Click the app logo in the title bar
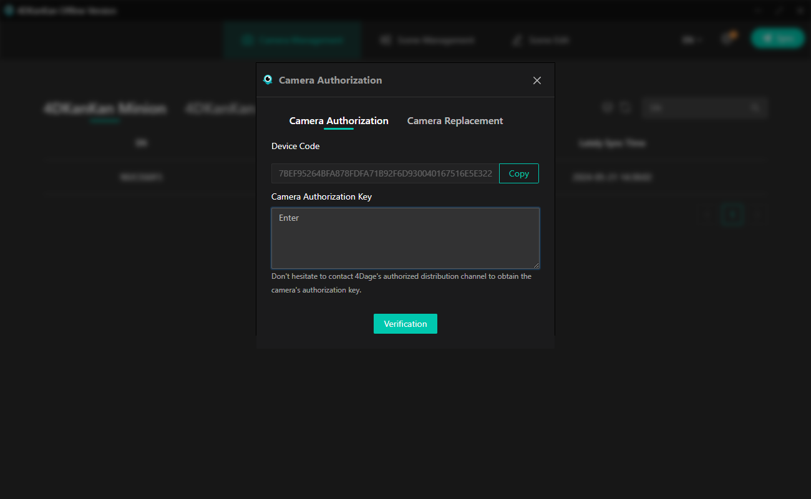The width and height of the screenshot is (811, 499). (9, 11)
